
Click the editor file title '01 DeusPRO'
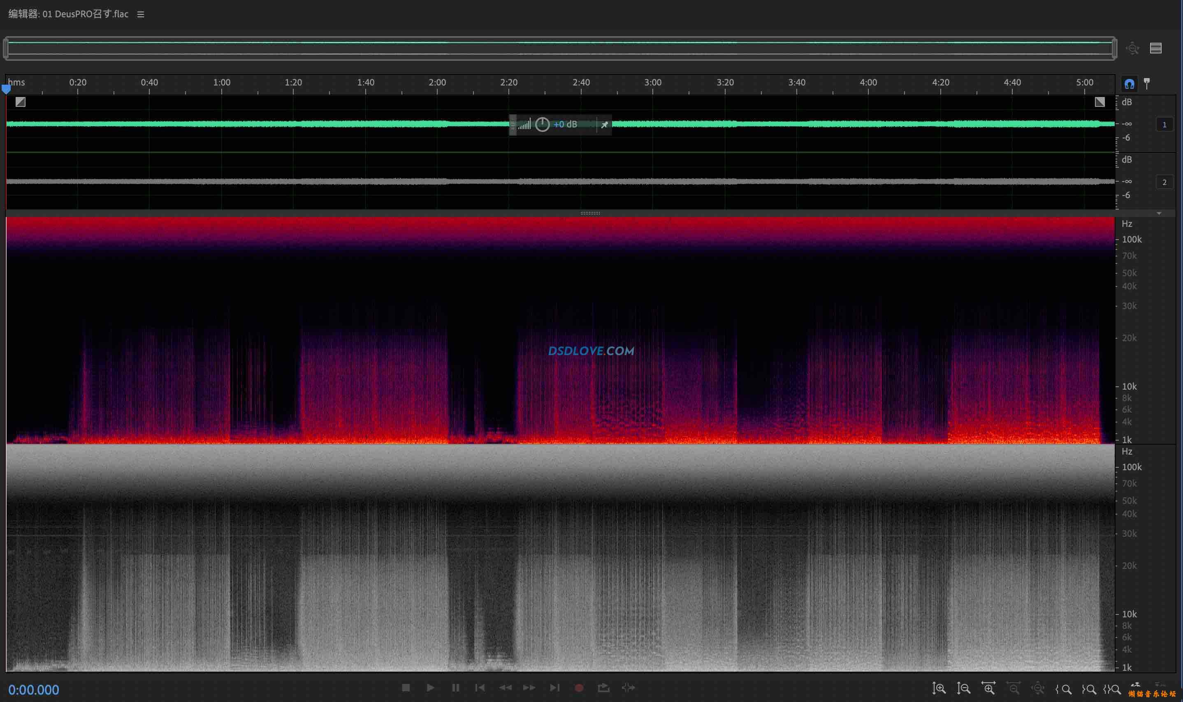68,14
